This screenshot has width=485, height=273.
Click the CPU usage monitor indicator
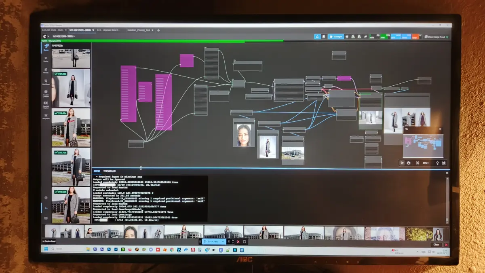coord(374,37)
